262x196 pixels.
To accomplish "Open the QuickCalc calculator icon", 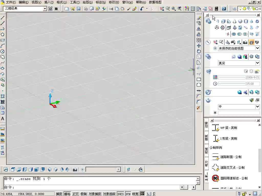I will pyautogui.click(x=216, y=9).
